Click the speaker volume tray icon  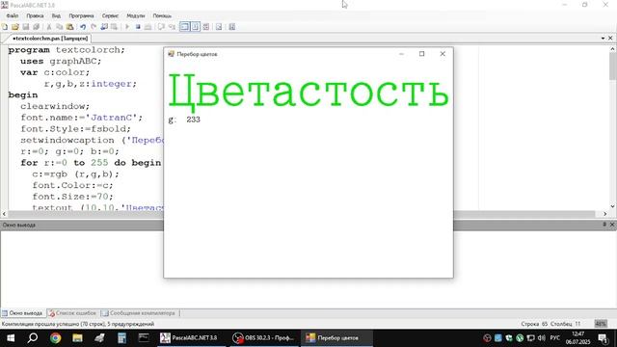(x=542, y=338)
